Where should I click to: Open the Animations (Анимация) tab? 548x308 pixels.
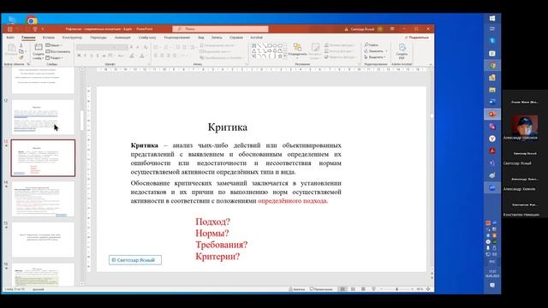coord(122,38)
